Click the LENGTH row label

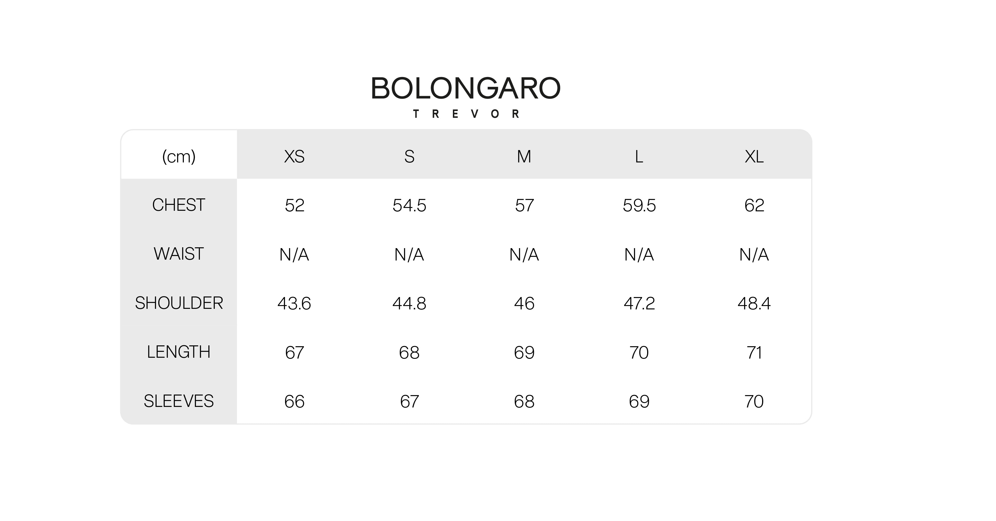point(179,352)
